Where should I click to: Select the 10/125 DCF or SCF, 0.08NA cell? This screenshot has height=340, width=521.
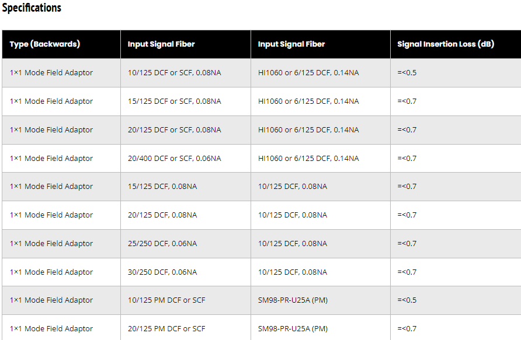[x=175, y=73]
